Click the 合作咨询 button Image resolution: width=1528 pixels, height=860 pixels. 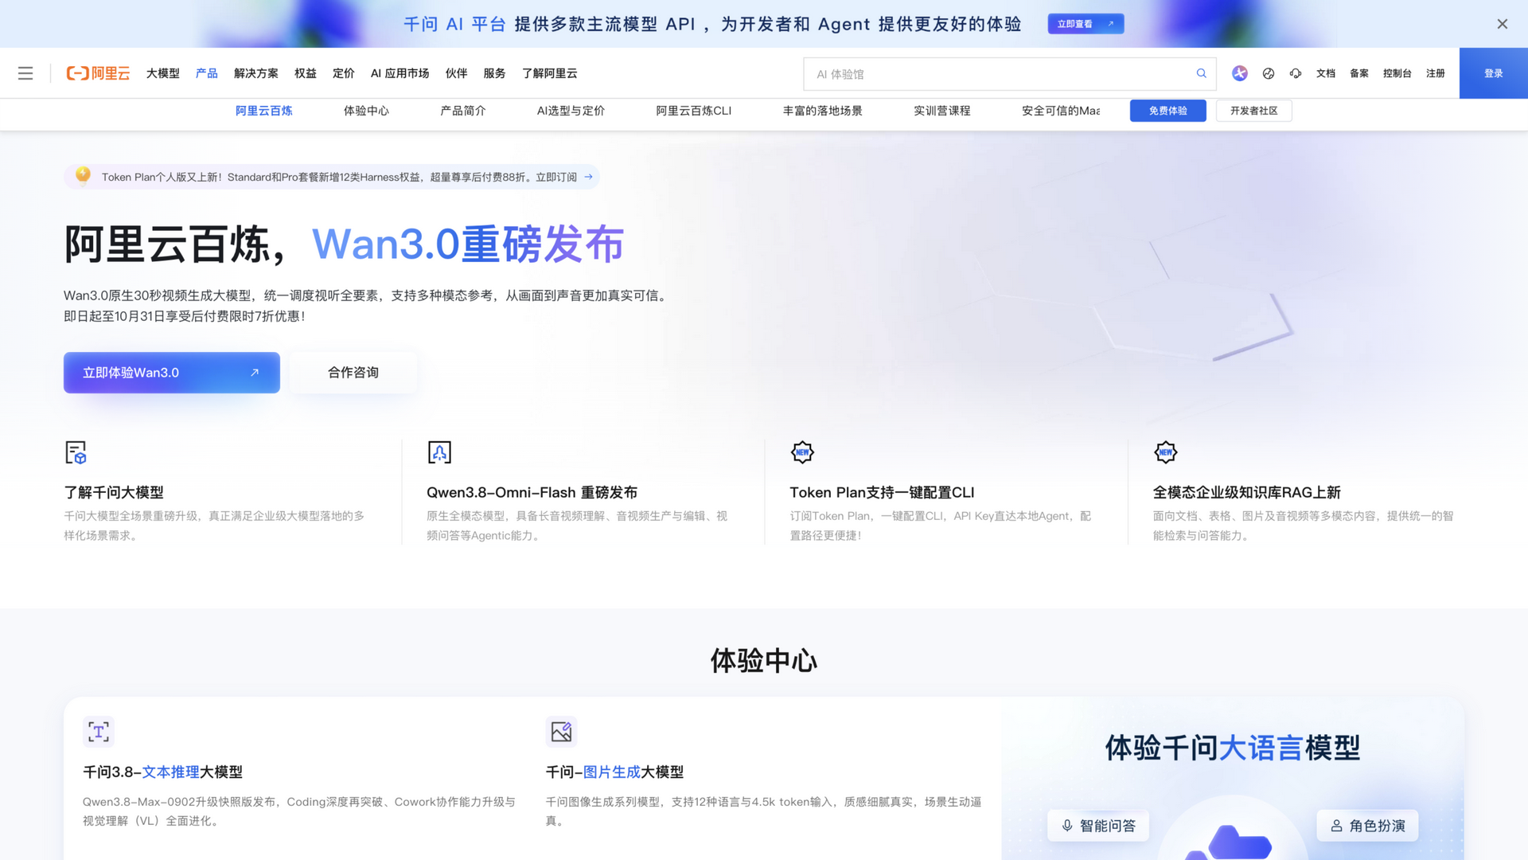[353, 373]
